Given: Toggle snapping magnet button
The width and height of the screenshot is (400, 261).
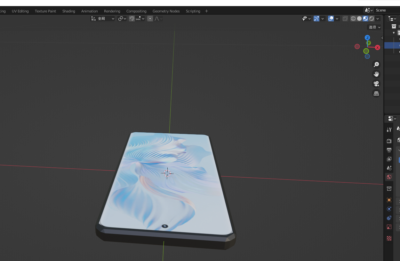Looking at the screenshot, I should [x=132, y=19].
